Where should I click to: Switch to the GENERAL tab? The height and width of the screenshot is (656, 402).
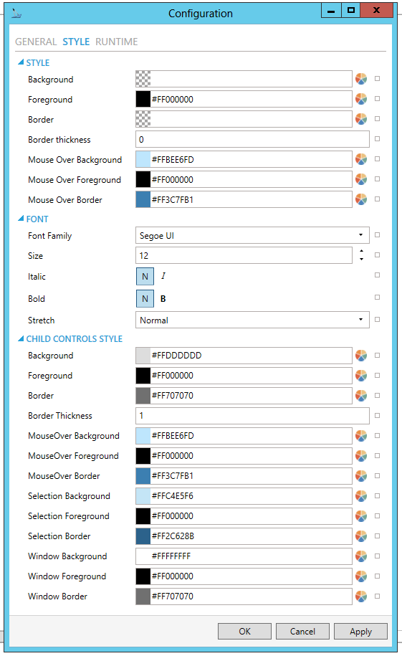(x=36, y=42)
